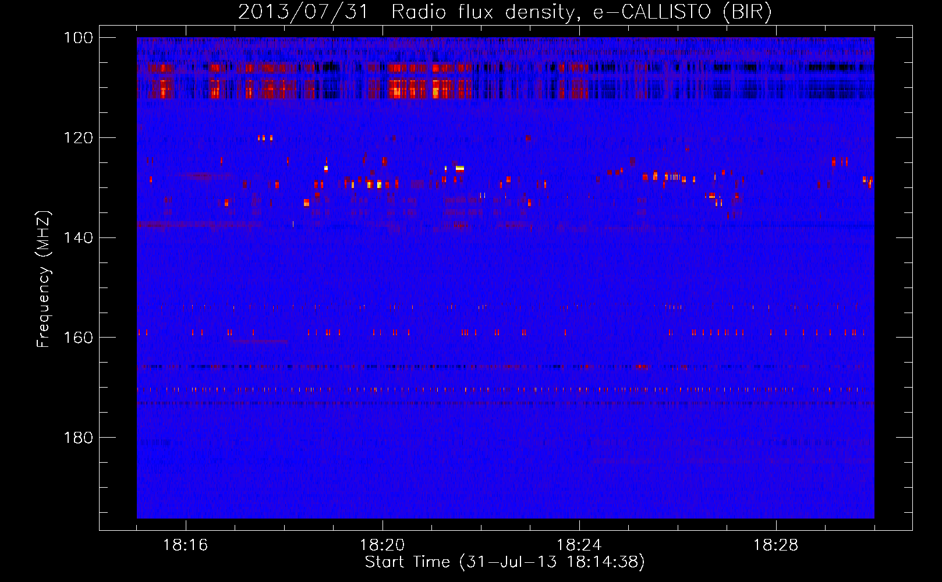942x582 pixels.
Task: Click the 'Start Time (31-Jul-13 18:14:38)' label
Action: pos(505,562)
